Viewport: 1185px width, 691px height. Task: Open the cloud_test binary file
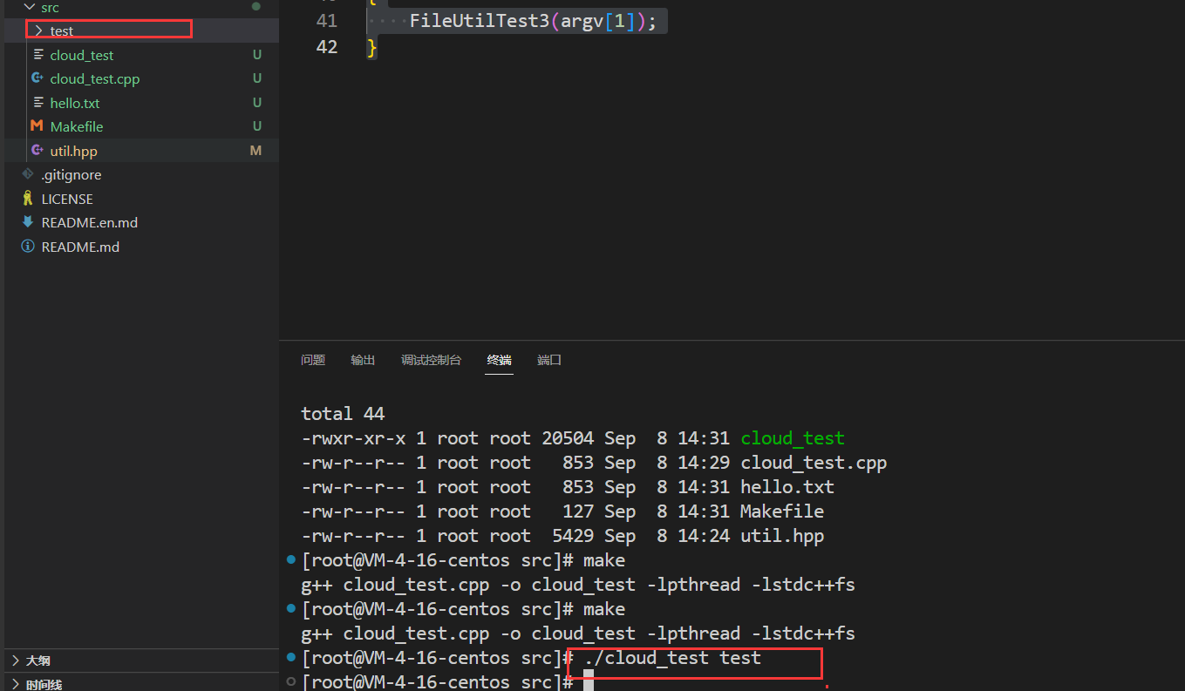[82, 55]
